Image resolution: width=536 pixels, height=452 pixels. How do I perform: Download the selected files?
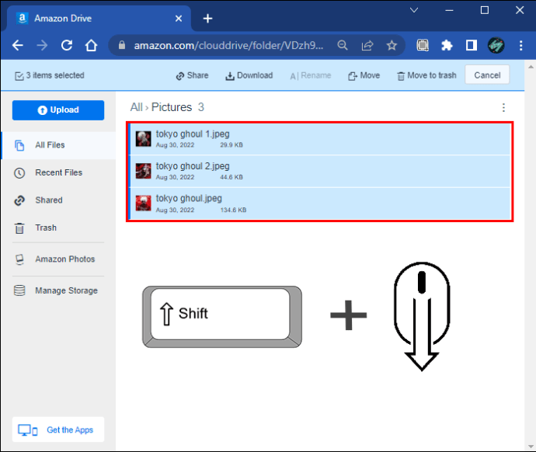[x=249, y=75]
